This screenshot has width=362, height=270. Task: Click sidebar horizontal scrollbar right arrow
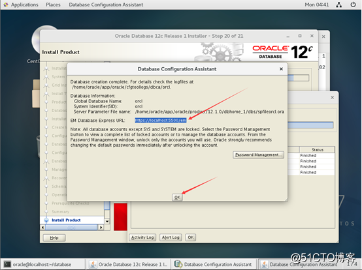tap(101, 228)
